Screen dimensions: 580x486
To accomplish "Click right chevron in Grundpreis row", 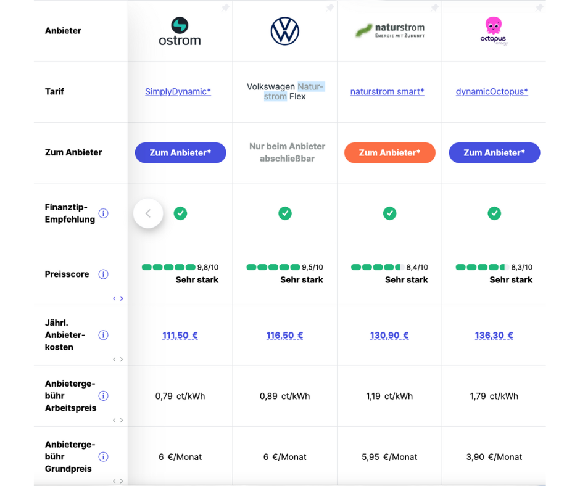I will click(122, 481).
